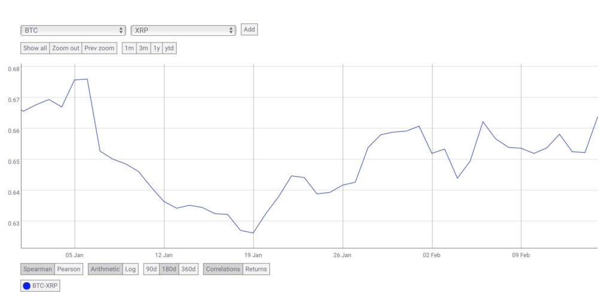Switch to the Correlations view
This screenshot has height=296, width=613.
[x=223, y=269]
